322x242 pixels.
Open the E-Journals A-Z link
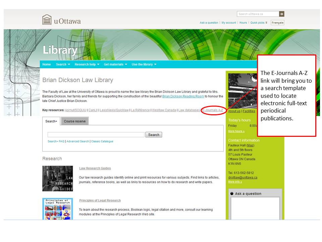[x=213, y=110]
